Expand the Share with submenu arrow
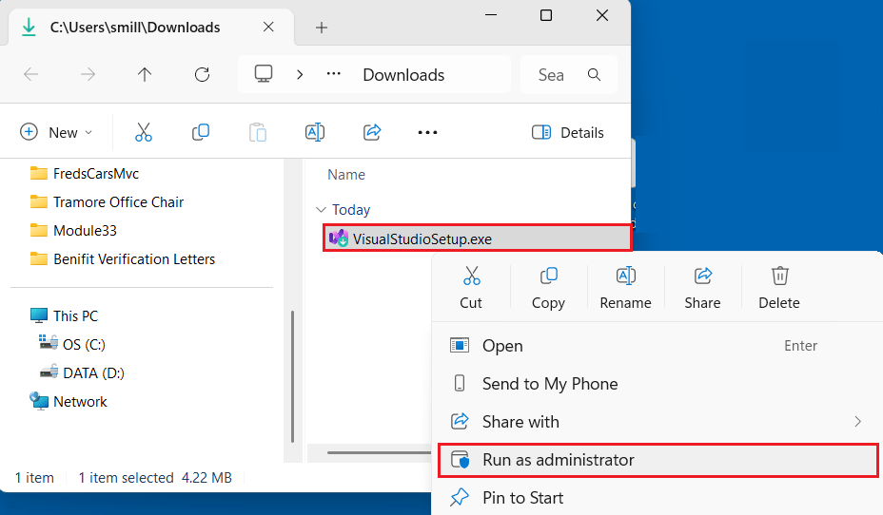The image size is (883, 515). (x=857, y=422)
